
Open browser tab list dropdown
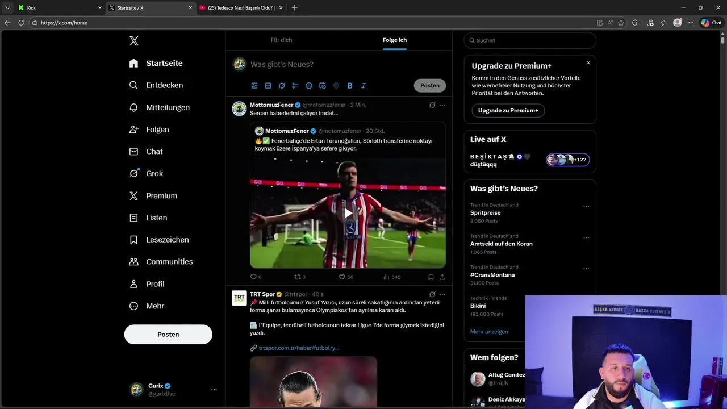point(7,8)
